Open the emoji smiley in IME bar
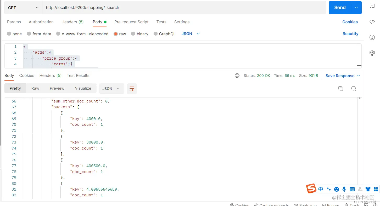The image size is (380, 206). tap(337, 189)
